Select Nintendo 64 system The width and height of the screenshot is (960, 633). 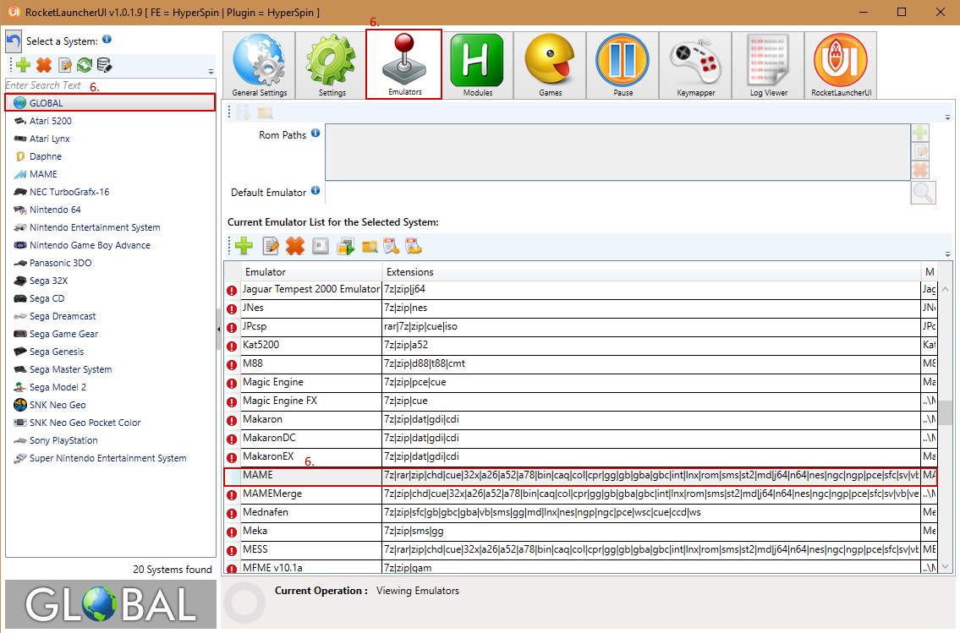(x=55, y=210)
